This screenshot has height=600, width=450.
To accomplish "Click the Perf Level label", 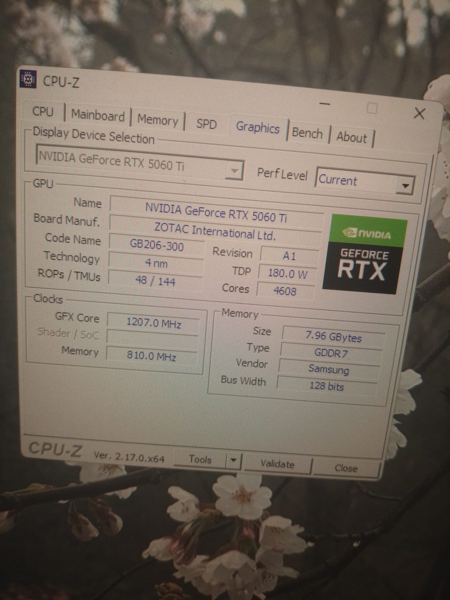I will (x=282, y=173).
